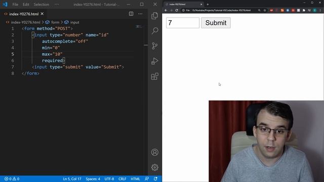Click code line 1 form method POST
The image size is (324, 182).
47,28
